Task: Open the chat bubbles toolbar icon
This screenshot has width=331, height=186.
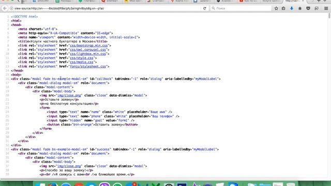Action: tap(317, 8)
